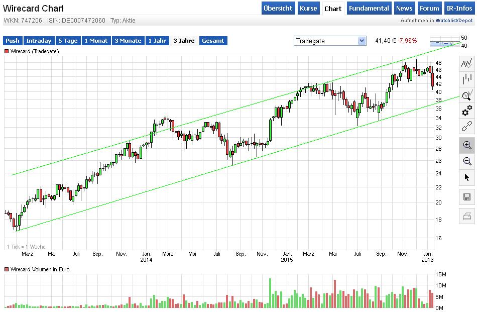Open chart settings via gears icon

466,111
